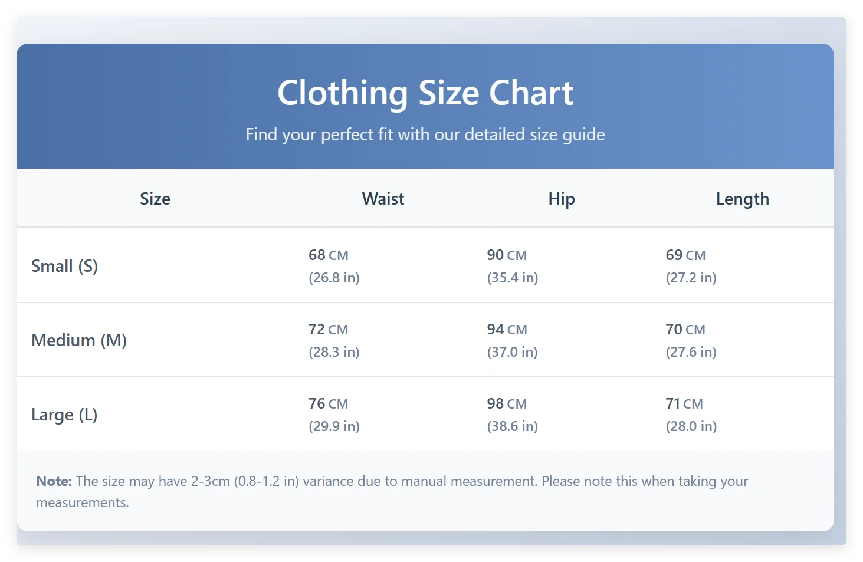Click the Large length 71 CM value
This screenshot has height=562, width=863.
(x=684, y=404)
